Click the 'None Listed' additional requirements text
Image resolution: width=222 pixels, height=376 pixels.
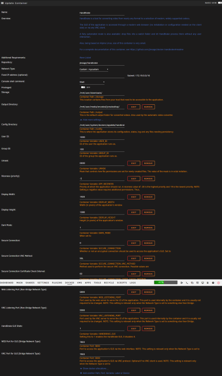click(85, 58)
